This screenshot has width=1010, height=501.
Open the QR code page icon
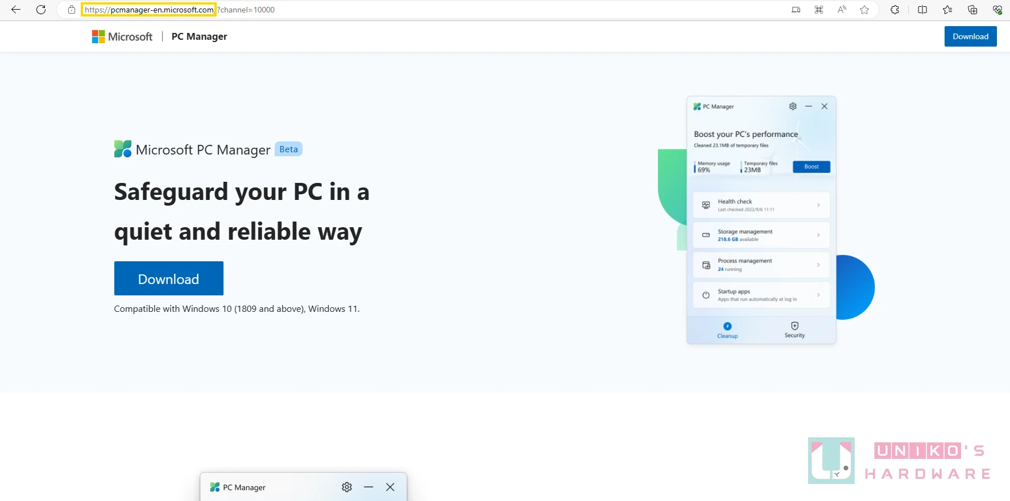point(819,10)
